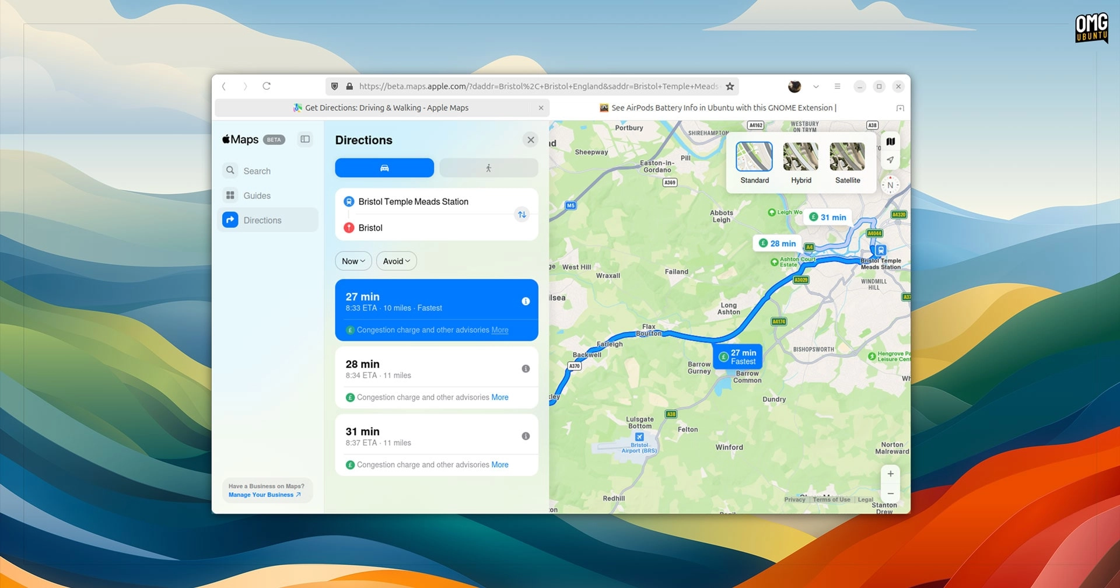Open the Terms of Use link
This screenshot has height=588, width=1120.
831,499
